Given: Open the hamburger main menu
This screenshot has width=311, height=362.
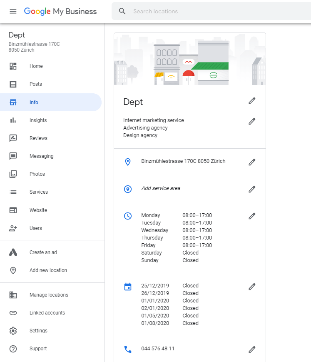Looking at the screenshot, I should coord(13,11).
